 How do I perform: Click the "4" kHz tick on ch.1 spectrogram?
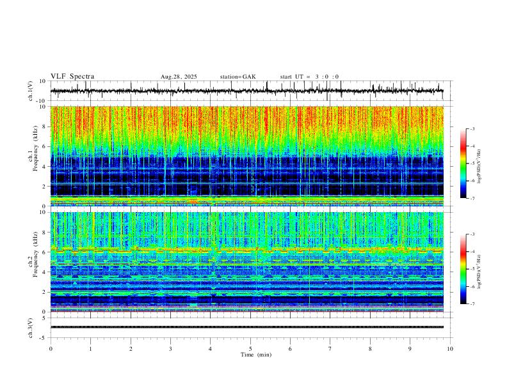click(x=45, y=167)
